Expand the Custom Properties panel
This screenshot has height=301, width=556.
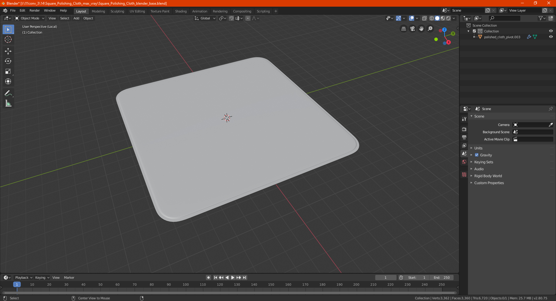[x=489, y=183]
